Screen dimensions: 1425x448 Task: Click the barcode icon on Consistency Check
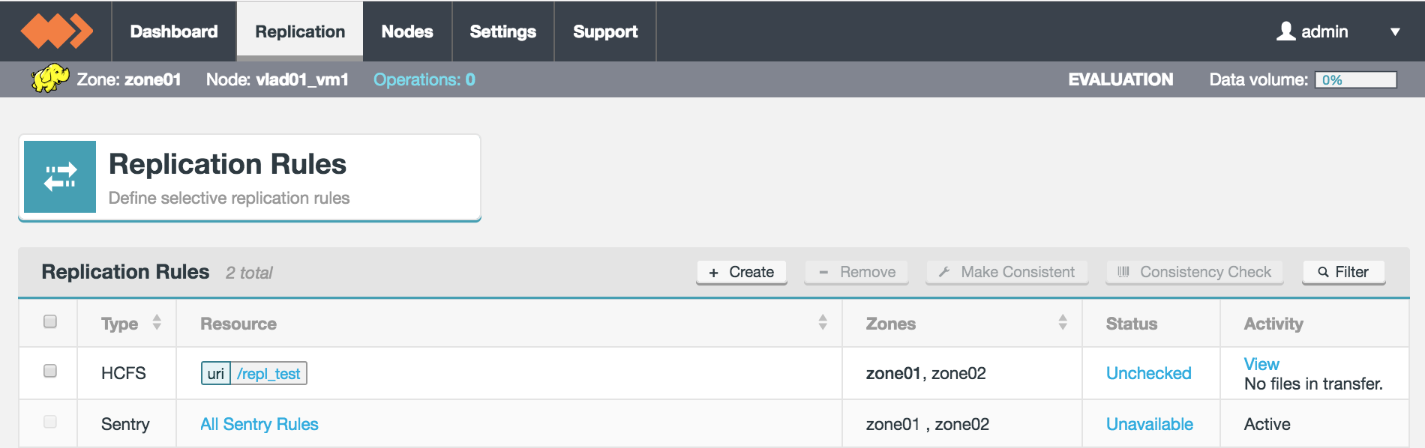tap(1123, 272)
